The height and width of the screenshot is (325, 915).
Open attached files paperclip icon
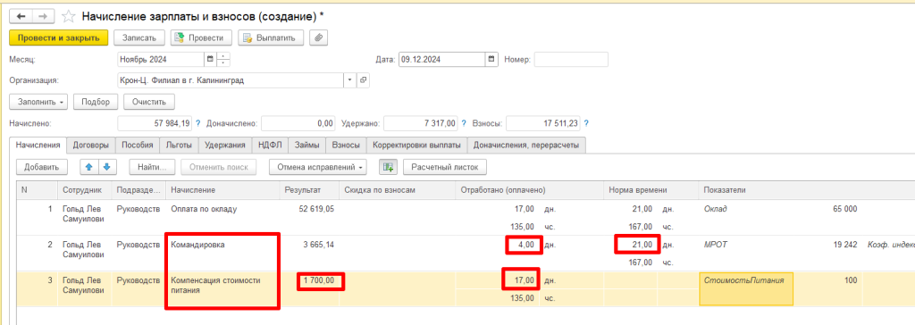point(319,37)
